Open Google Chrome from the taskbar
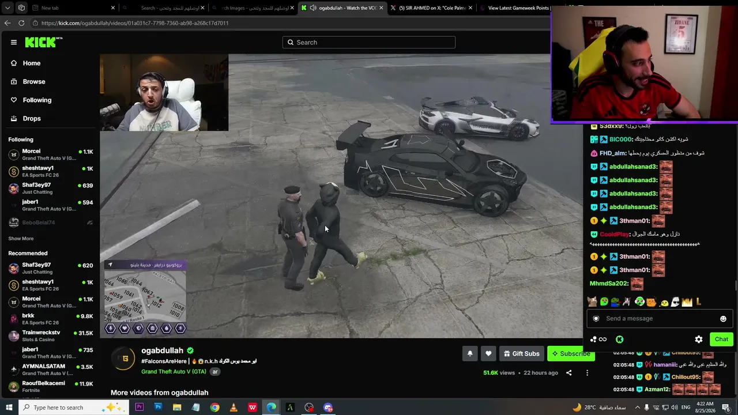The image size is (738, 415). pos(214,408)
